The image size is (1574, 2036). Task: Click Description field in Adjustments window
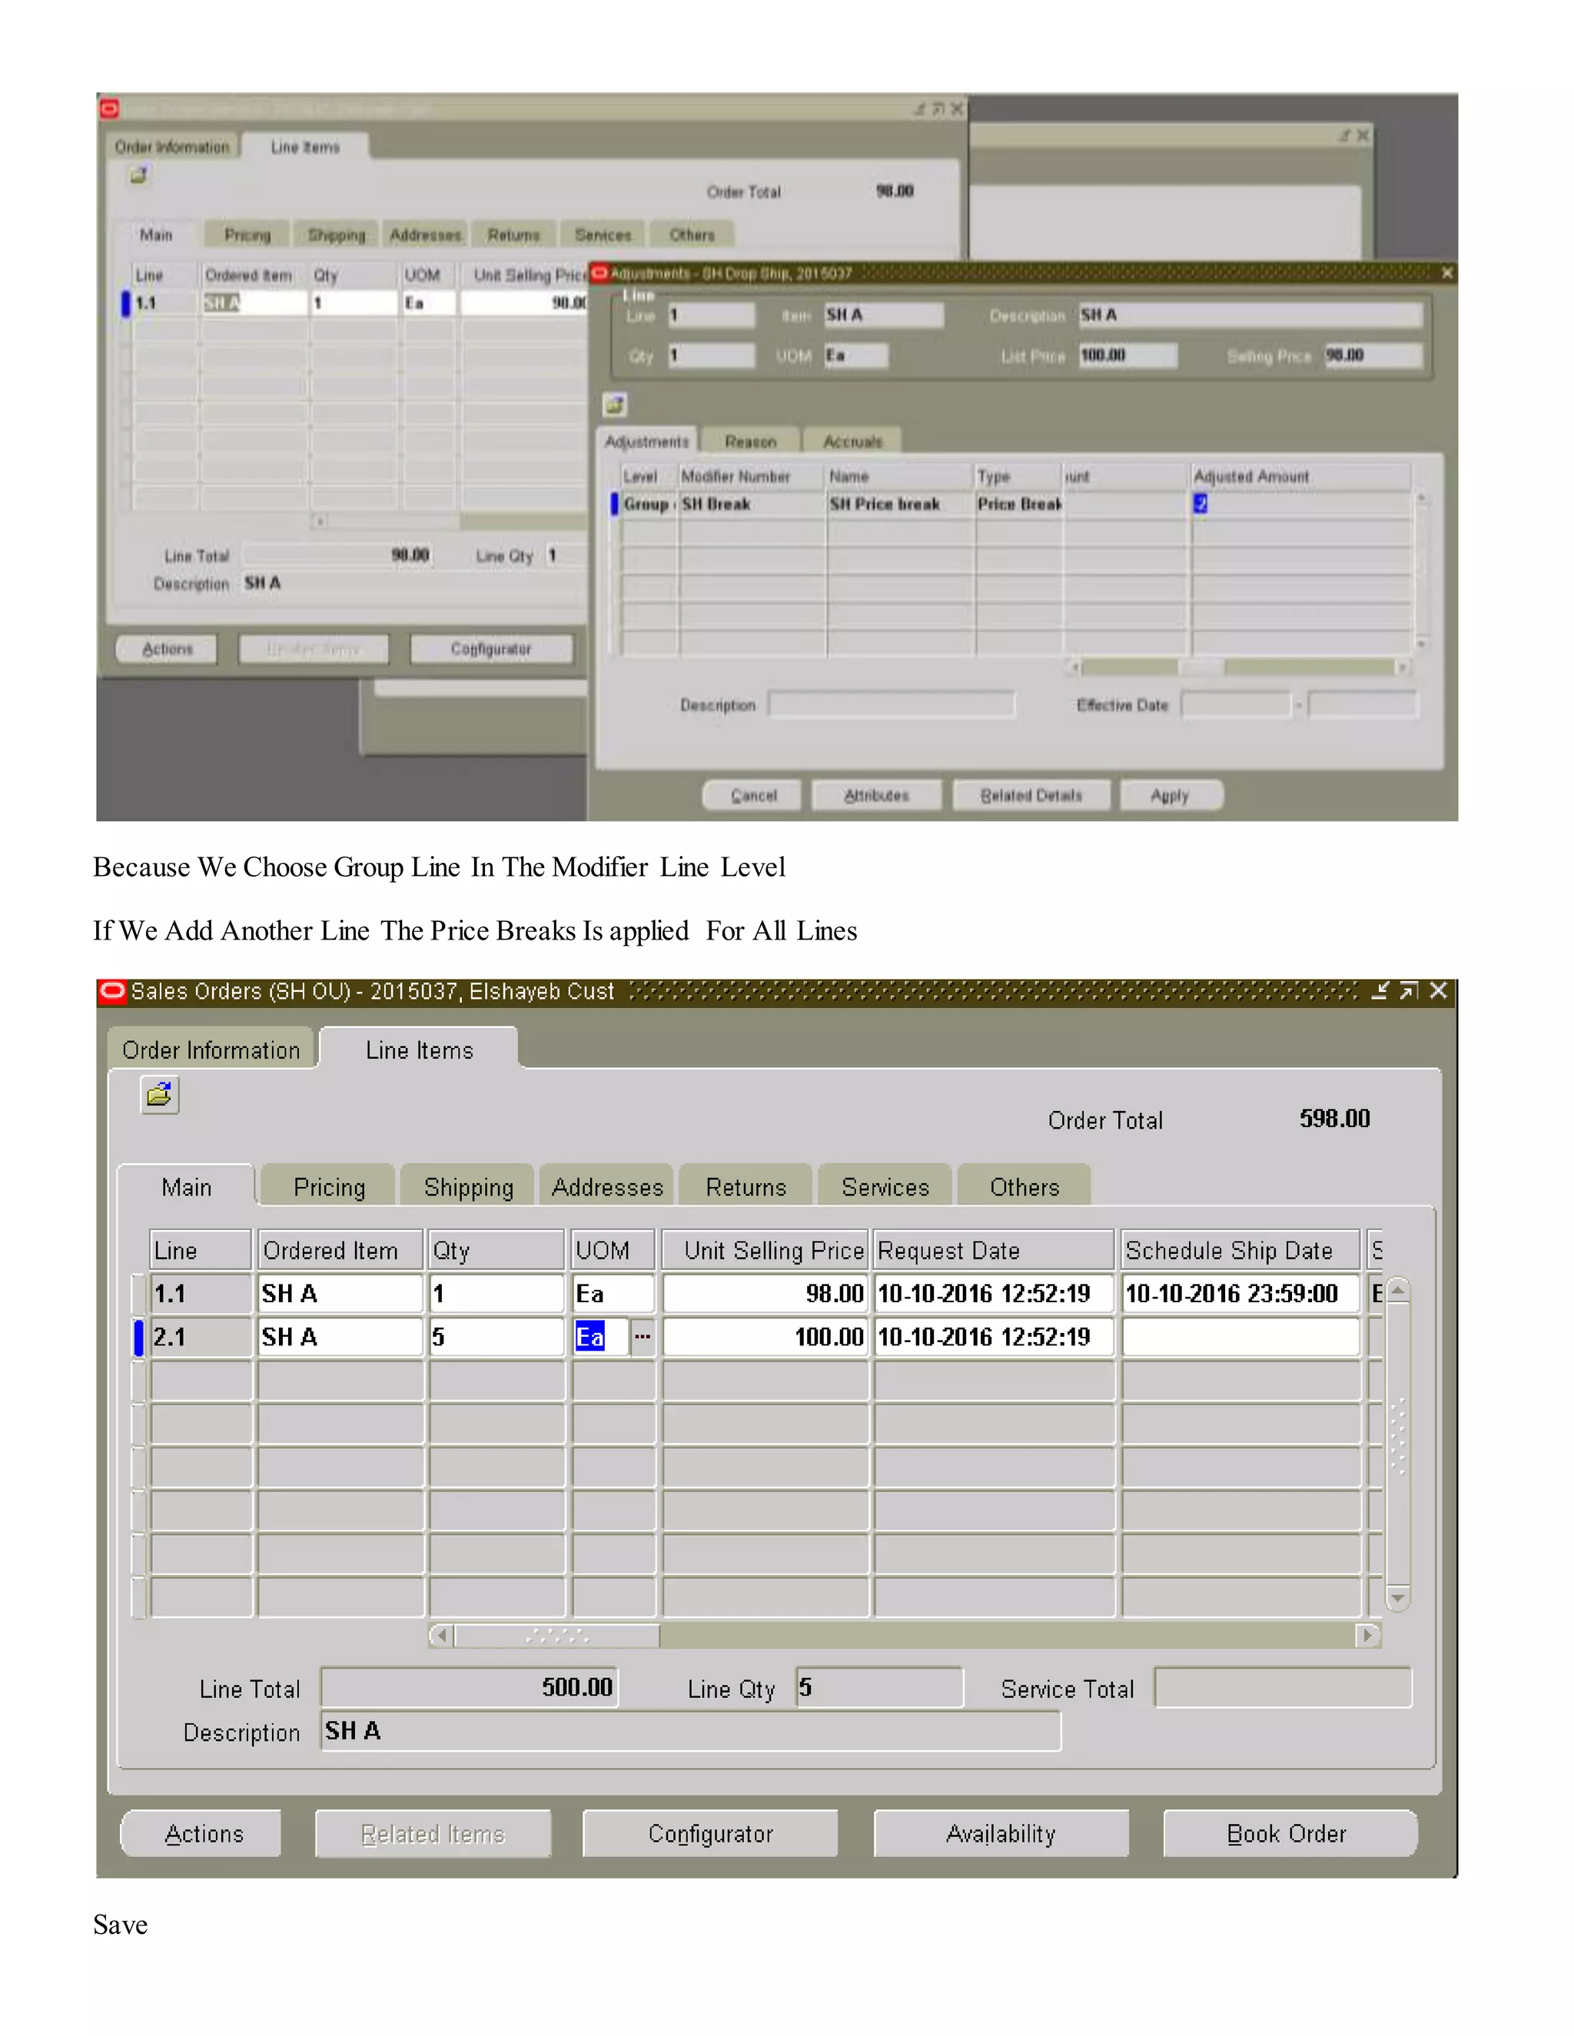pyautogui.click(x=892, y=705)
